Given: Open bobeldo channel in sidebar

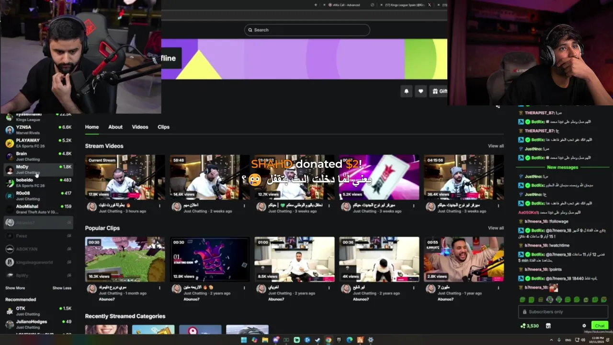Looking at the screenshot, I should [x=38, y=183].
